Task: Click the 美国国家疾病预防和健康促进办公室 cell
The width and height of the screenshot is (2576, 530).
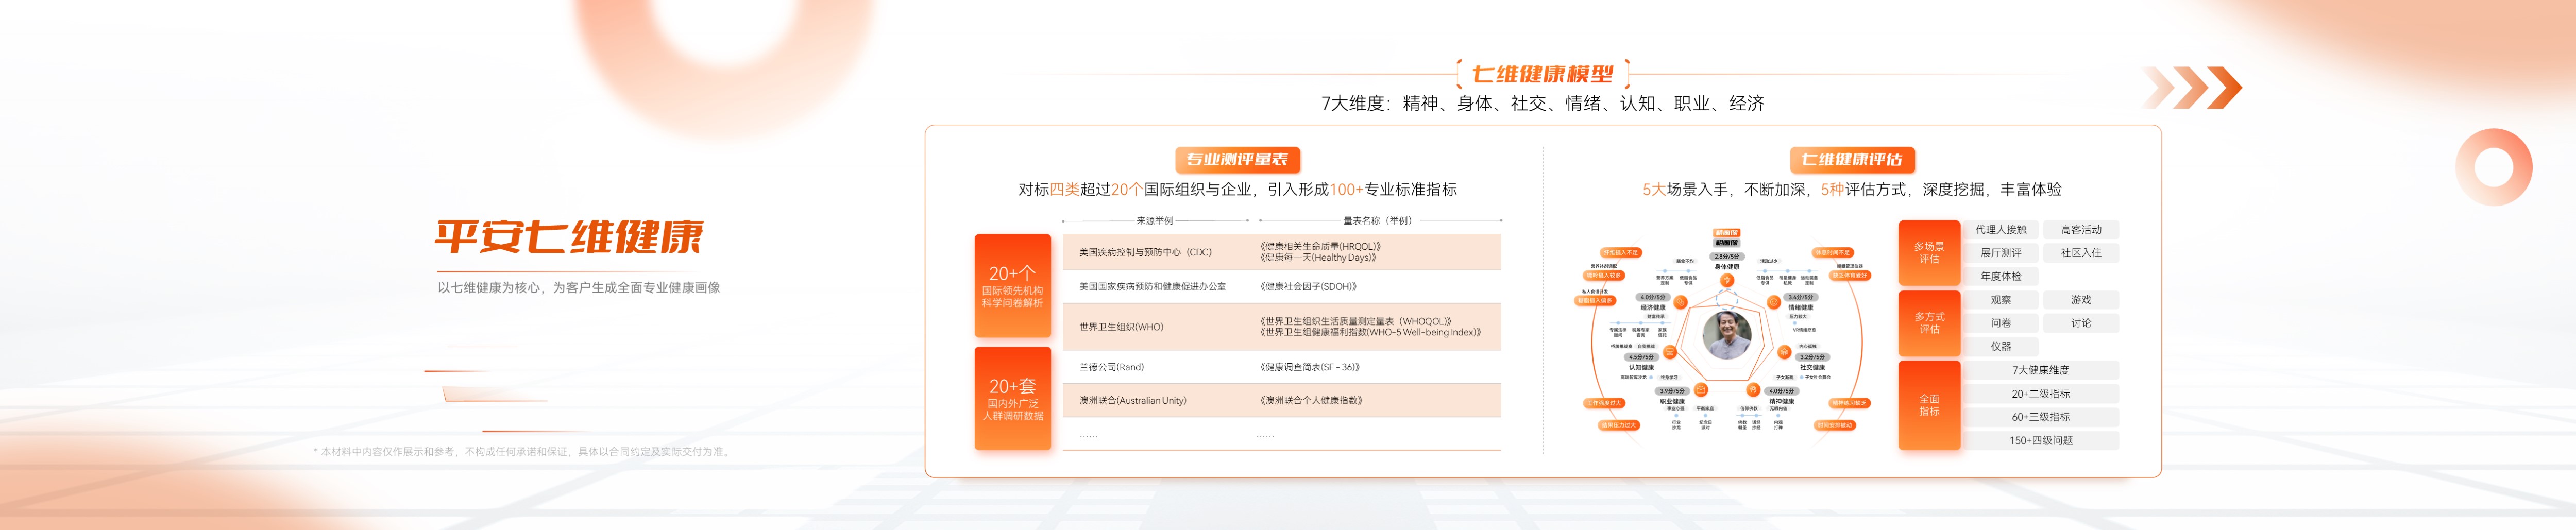Action: point(1152,286)
